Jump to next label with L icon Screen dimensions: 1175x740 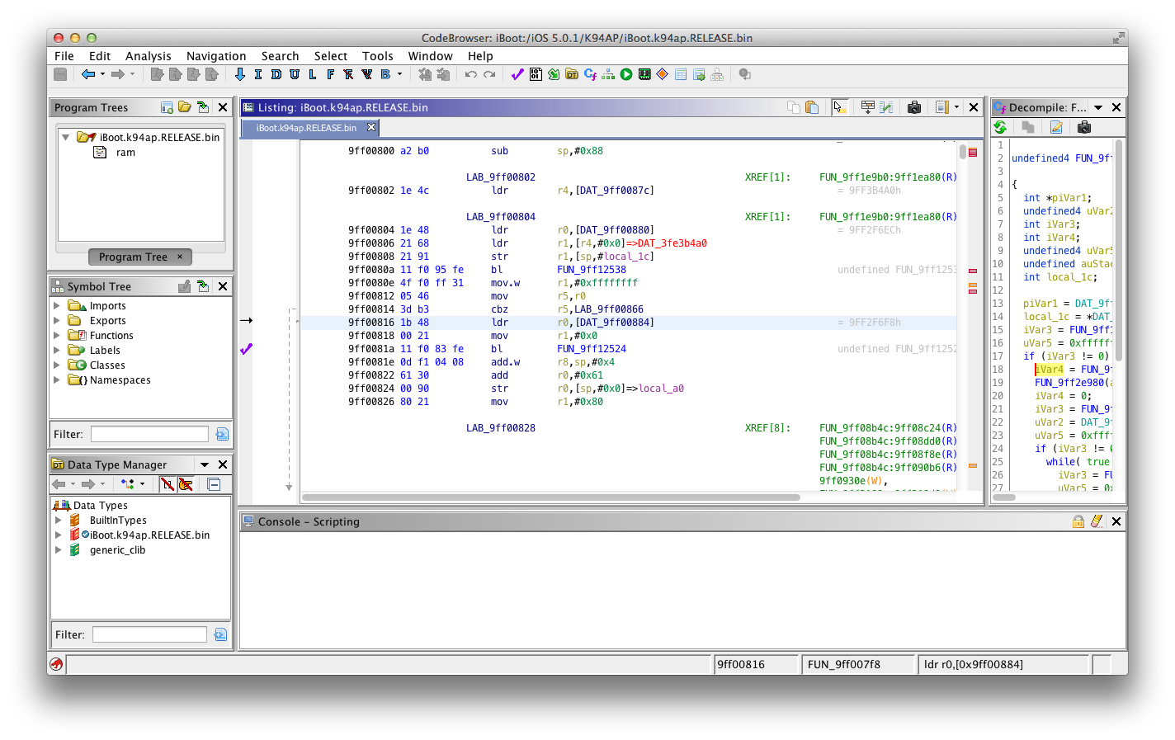click(313, 74)
